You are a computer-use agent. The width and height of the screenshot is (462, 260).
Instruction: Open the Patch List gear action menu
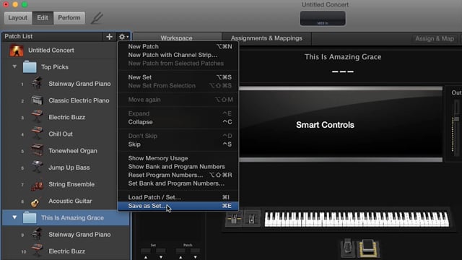[x=123, y=37]
